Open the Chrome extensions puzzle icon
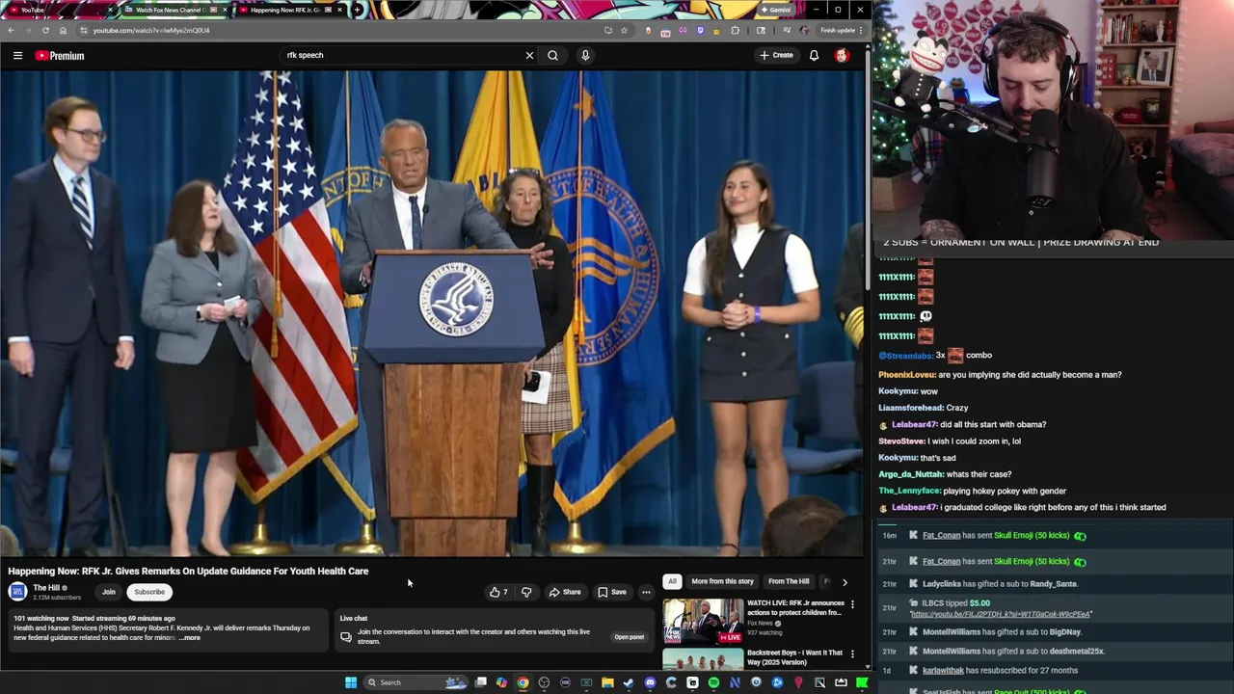Screen dimensions: 1234x694 point(736,30)
